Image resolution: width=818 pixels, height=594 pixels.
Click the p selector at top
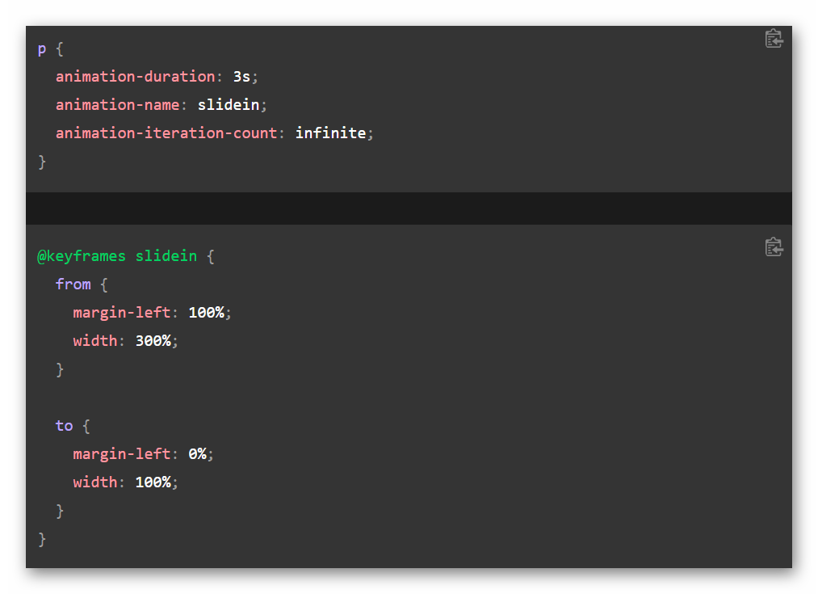(x=42, y=49)
